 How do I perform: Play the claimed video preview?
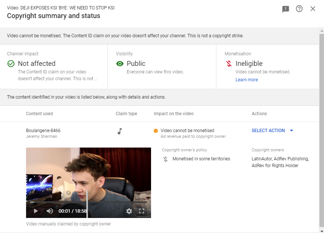coord(35,211)
